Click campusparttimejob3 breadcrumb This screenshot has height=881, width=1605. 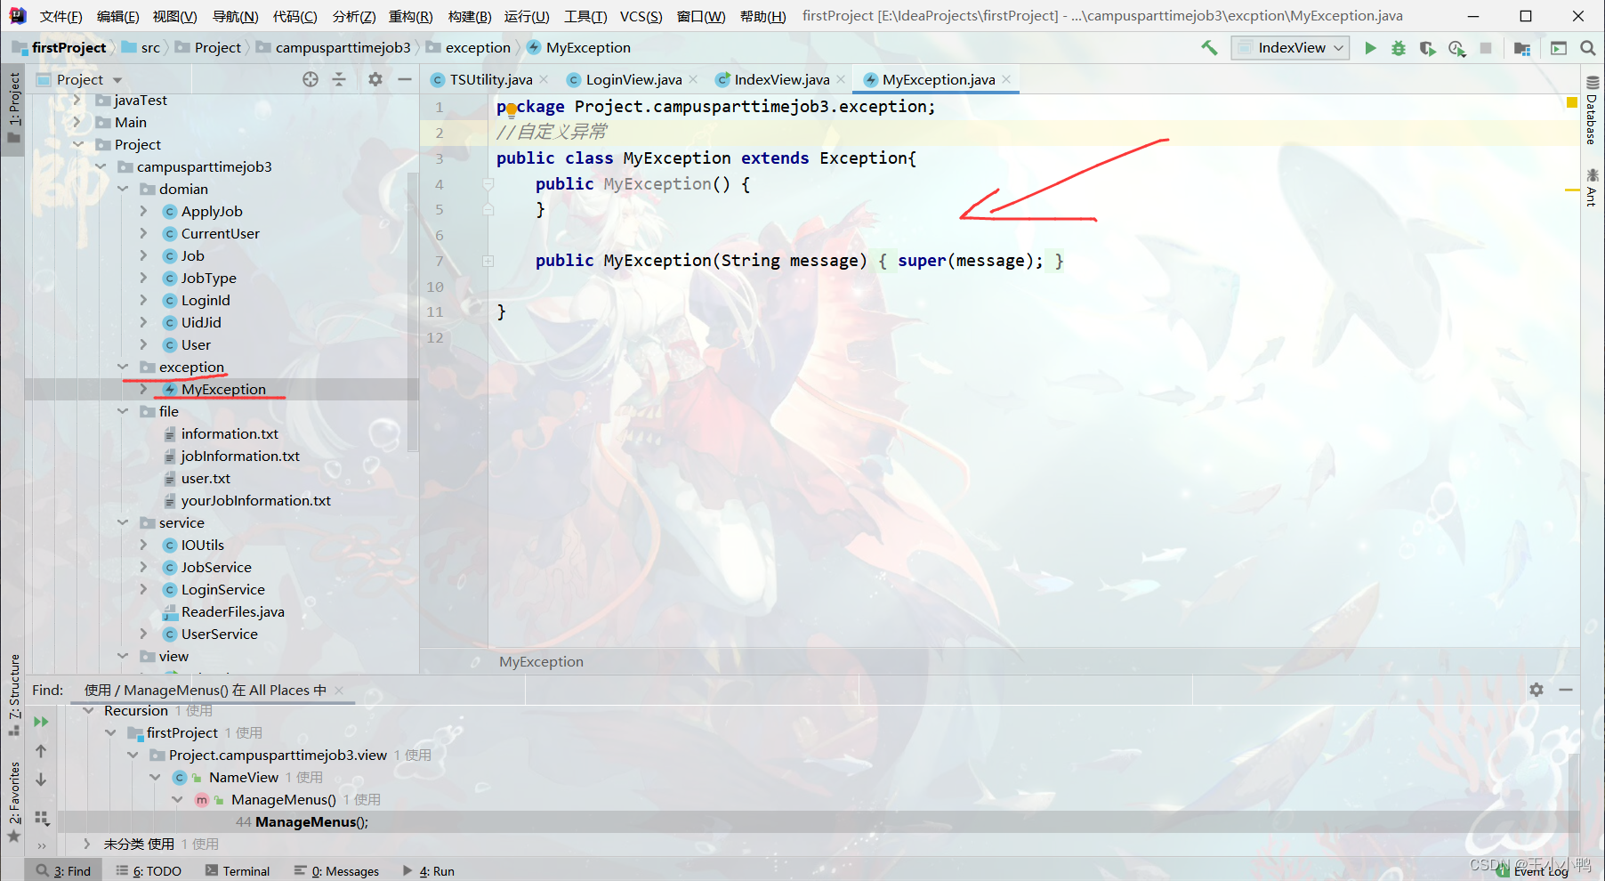pos(343,48)
